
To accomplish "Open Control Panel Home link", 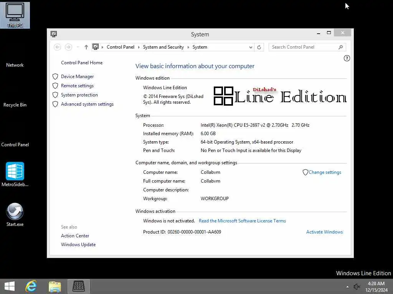I will (x=82, y=63).
